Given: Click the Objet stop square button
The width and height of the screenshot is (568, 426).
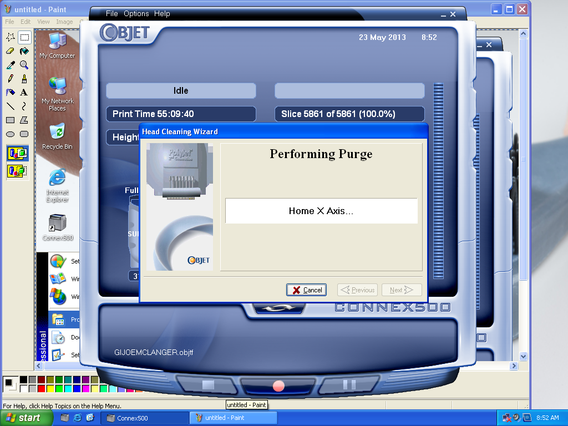Looking at the screenshot, I should tap(208, 385).
